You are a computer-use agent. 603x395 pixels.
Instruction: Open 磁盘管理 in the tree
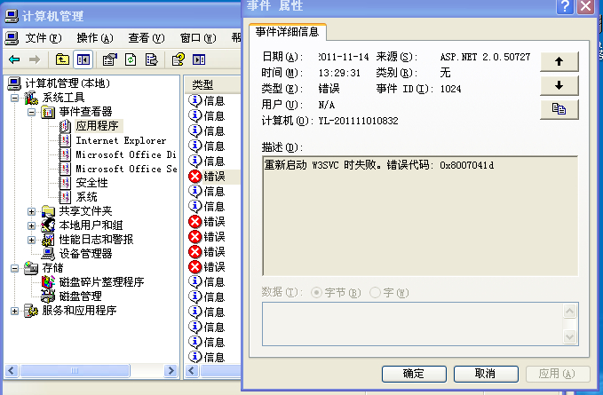tap(81, 296)
